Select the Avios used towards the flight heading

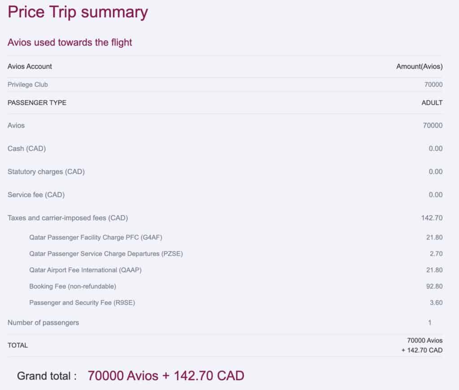click(x=70, y=43)
